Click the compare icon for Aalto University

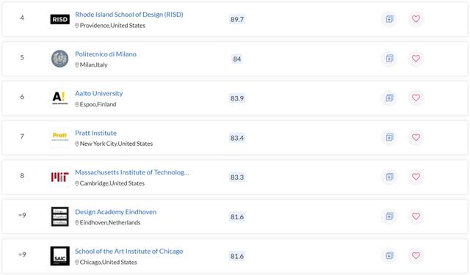[389, 98]
